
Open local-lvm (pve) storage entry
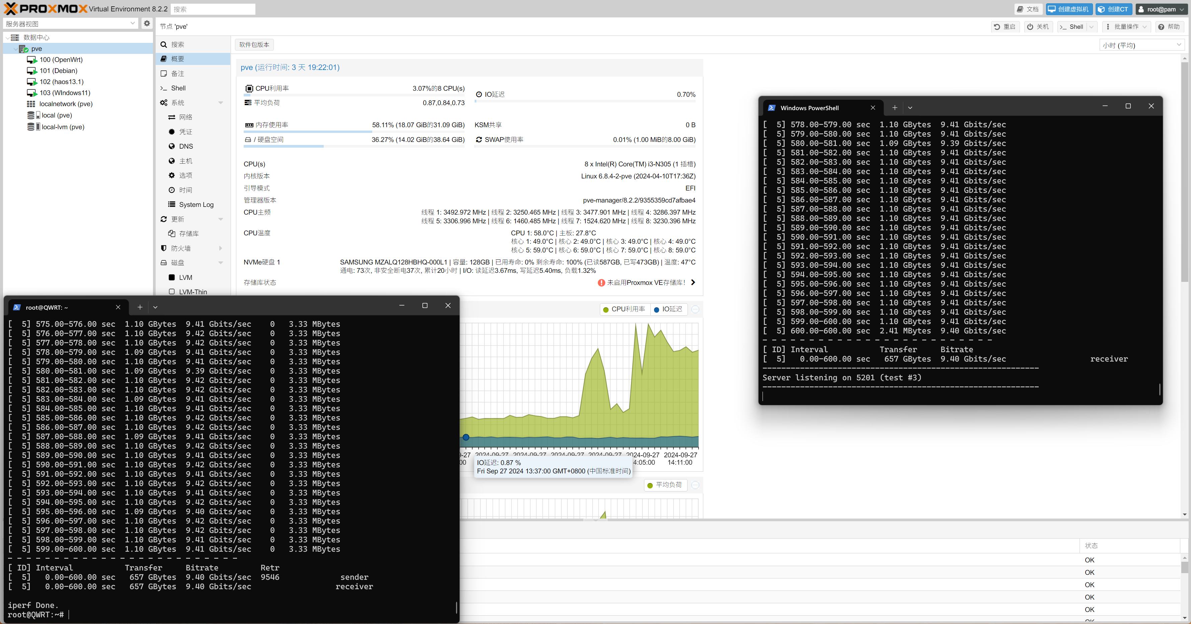click(x=62, y=127)
